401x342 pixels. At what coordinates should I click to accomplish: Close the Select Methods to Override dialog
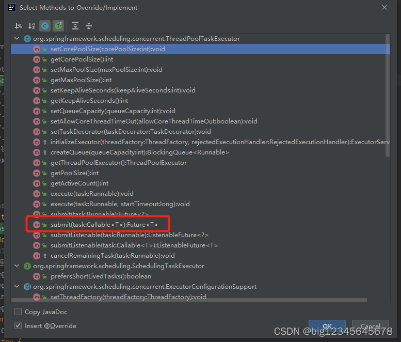[384, 7]
